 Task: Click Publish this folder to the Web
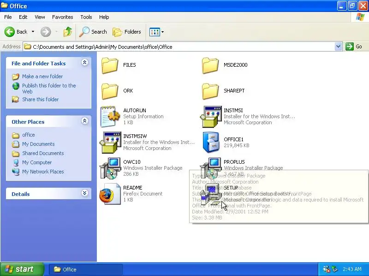click(x=49, y=88)
